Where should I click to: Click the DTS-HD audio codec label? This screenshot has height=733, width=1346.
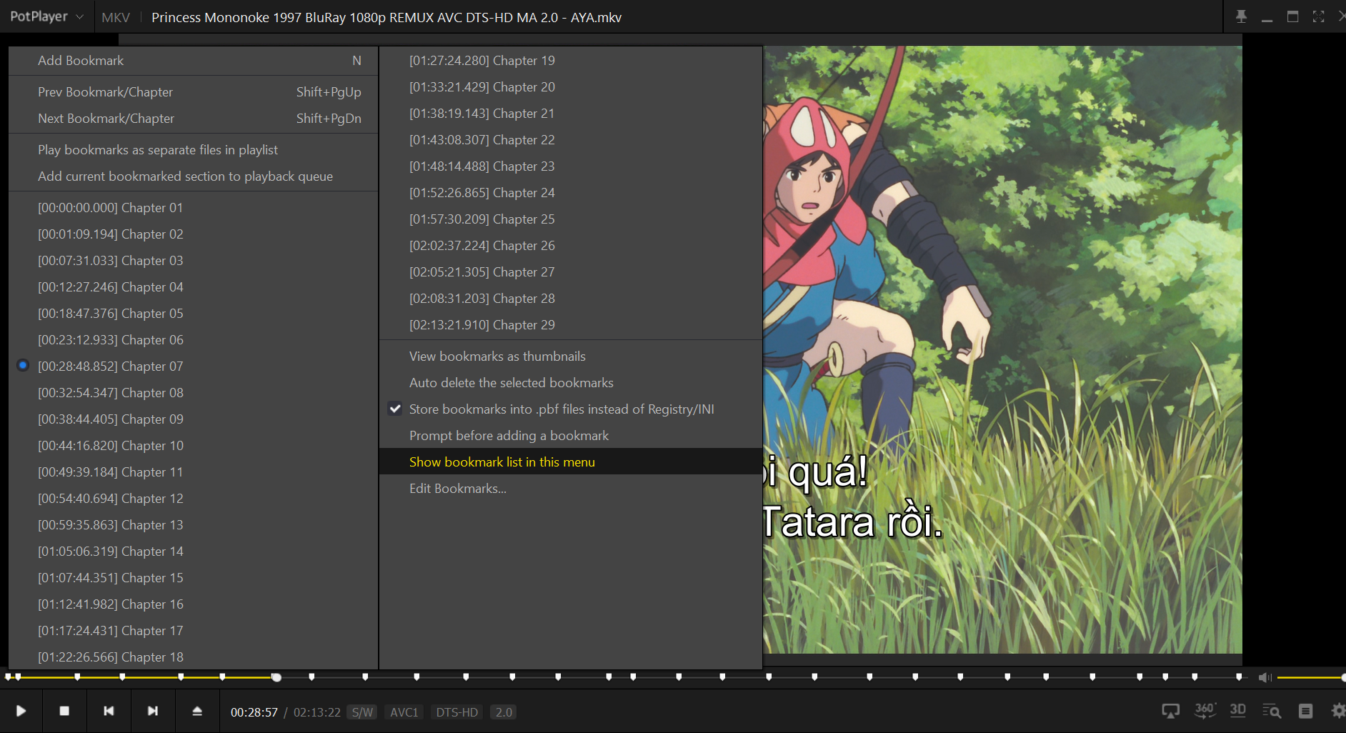click(457, 712)
